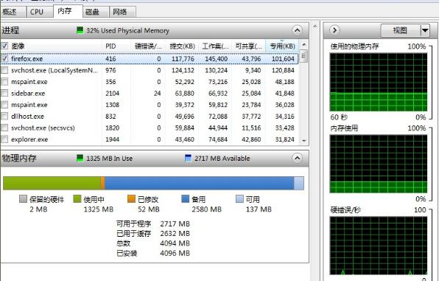Sort by the 工作集 working set column
This screenshot has width=439, height=281.
pos(215,46)
